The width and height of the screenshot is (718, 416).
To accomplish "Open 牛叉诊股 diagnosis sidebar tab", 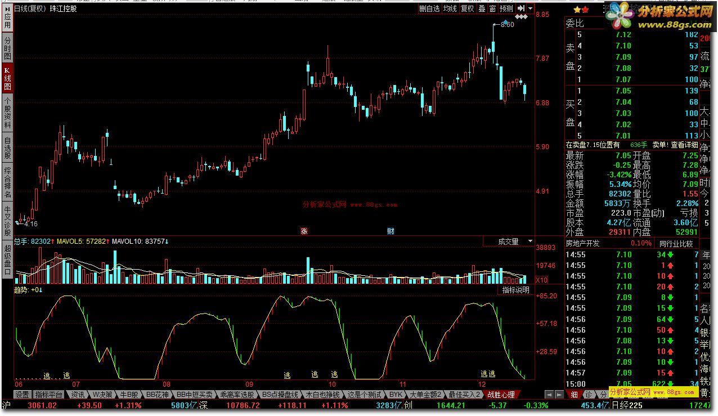I will pos(7,220).
